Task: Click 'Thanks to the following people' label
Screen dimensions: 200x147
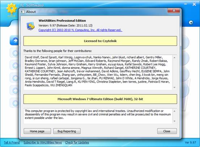Action: pos(58,51)
